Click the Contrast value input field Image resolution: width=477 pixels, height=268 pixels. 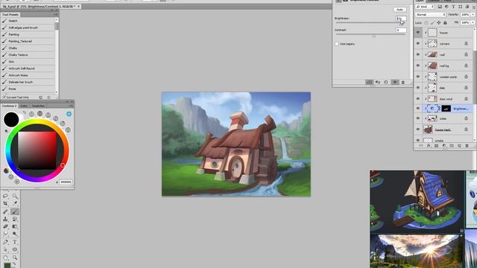(x=401, y=30)
